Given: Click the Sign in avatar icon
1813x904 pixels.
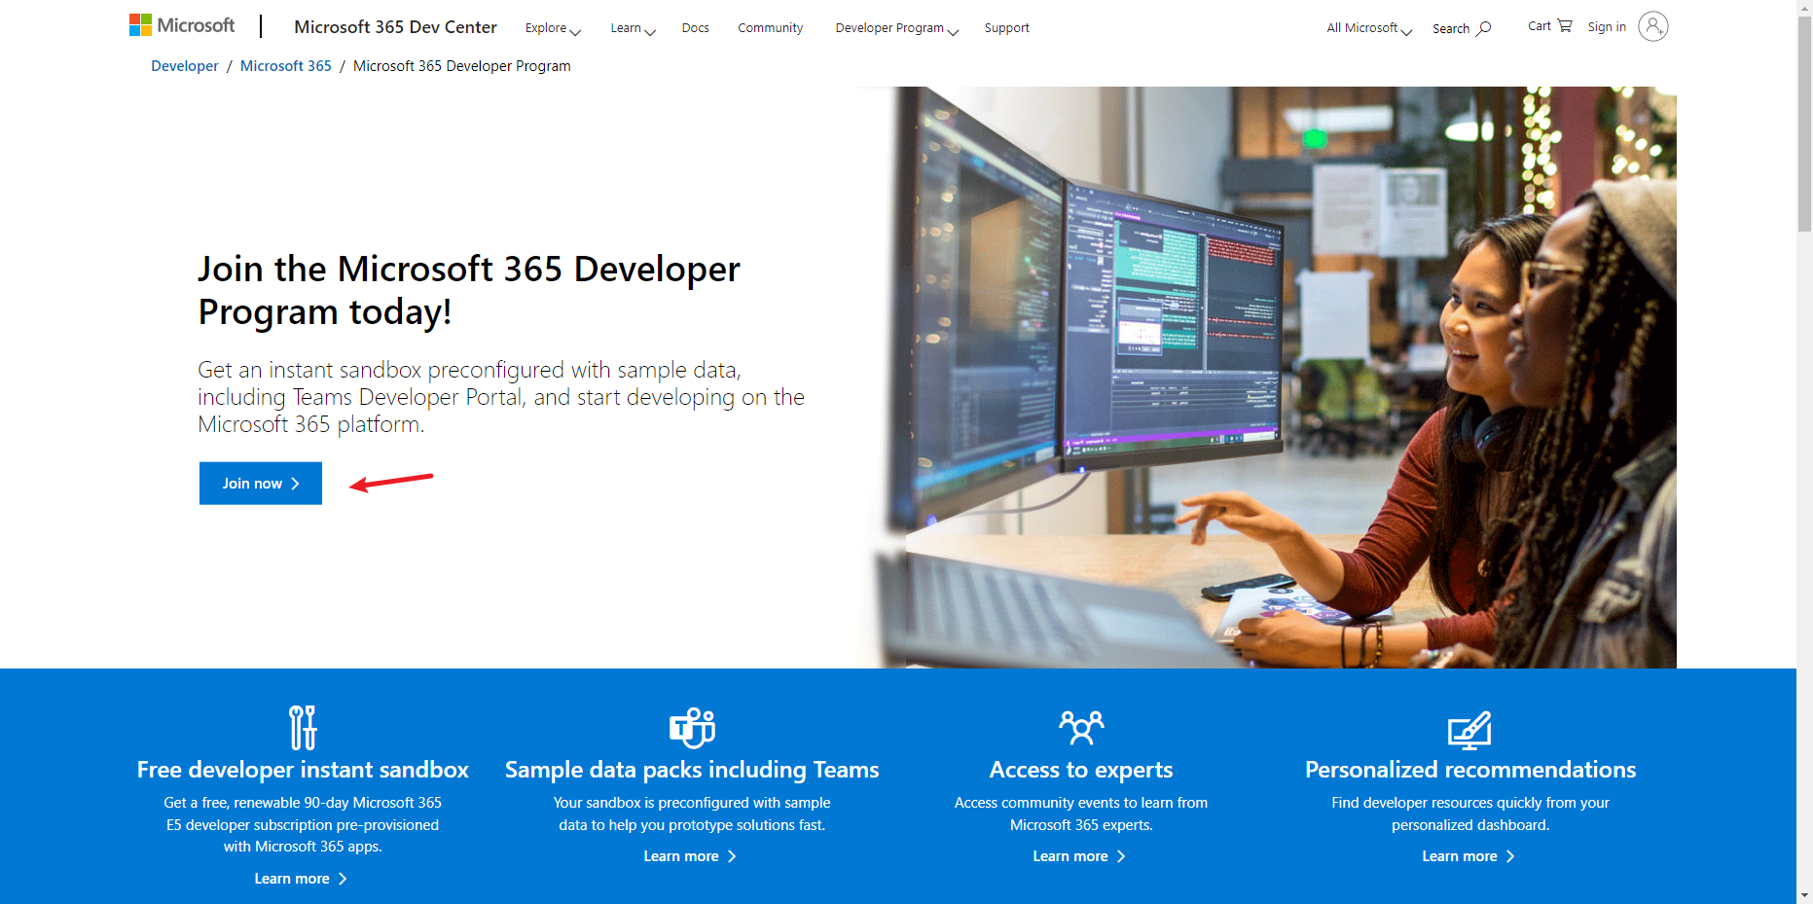Looking at the screenshot, I should click(x=1652, y=26).
